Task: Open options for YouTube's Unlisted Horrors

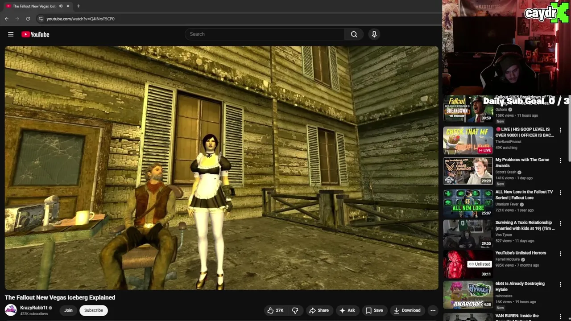Action: 561,254
